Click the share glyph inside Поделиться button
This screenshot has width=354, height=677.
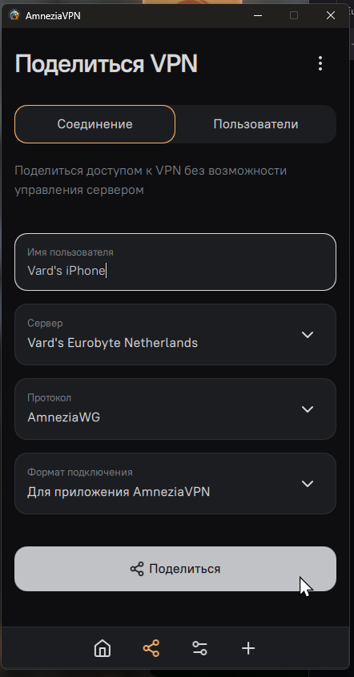137,569
